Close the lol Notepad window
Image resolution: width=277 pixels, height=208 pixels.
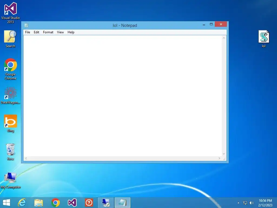[221, 24]
